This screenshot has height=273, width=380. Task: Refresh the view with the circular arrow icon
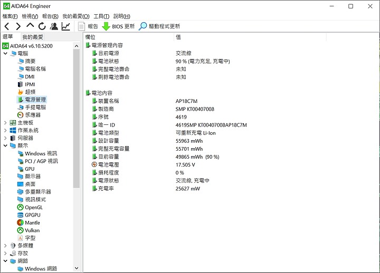(42, 26)
